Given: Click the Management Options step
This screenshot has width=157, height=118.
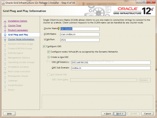Looking at the screenshot, I should click(19, 58).
